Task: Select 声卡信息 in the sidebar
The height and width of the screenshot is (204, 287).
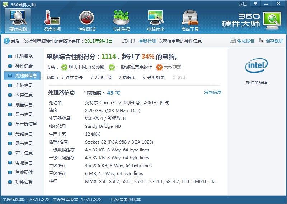Action: coord(22,153)
